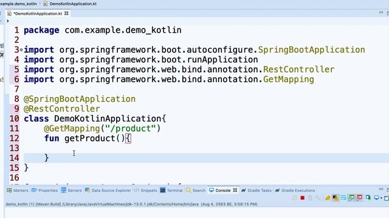Minimize the bottom panel view area
This screenshot has height=218, width=389.
[x=381, y=190]
